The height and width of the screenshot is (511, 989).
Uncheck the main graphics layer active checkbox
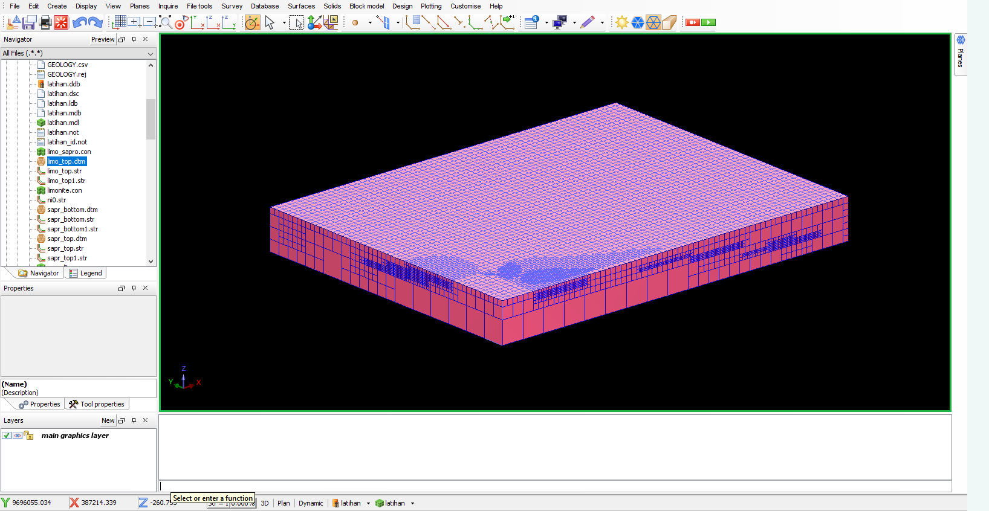point(7,435)
